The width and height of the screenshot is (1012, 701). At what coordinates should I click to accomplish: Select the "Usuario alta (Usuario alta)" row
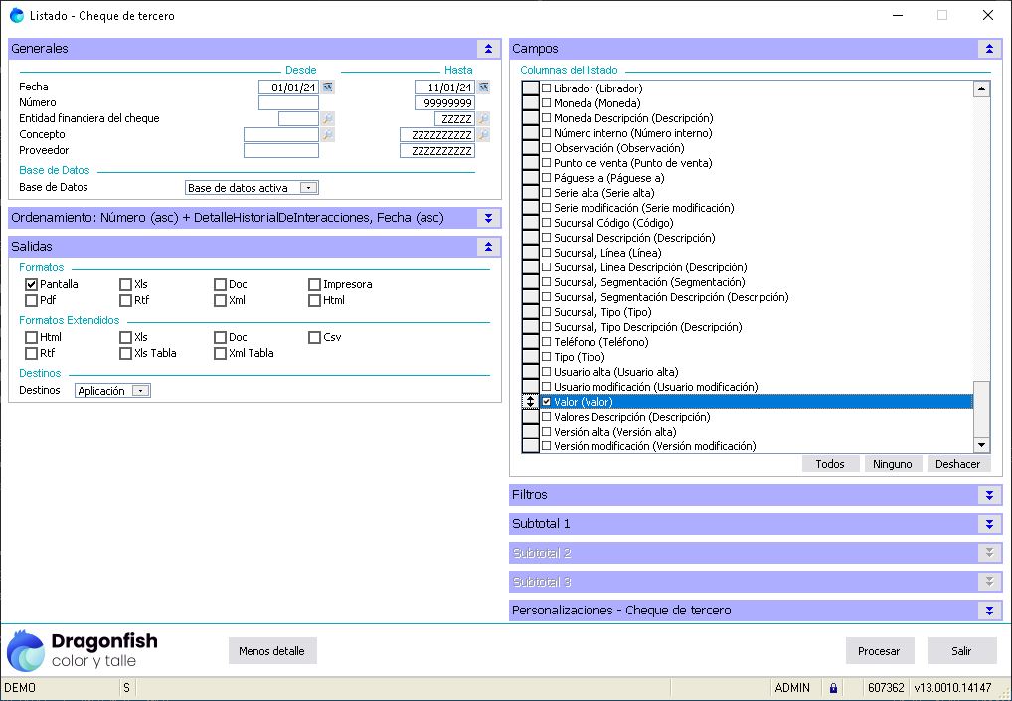pos(756,372)
